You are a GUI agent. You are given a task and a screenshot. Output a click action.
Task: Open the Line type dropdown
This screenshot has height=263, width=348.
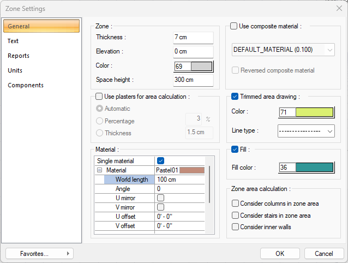pos(306,131)
